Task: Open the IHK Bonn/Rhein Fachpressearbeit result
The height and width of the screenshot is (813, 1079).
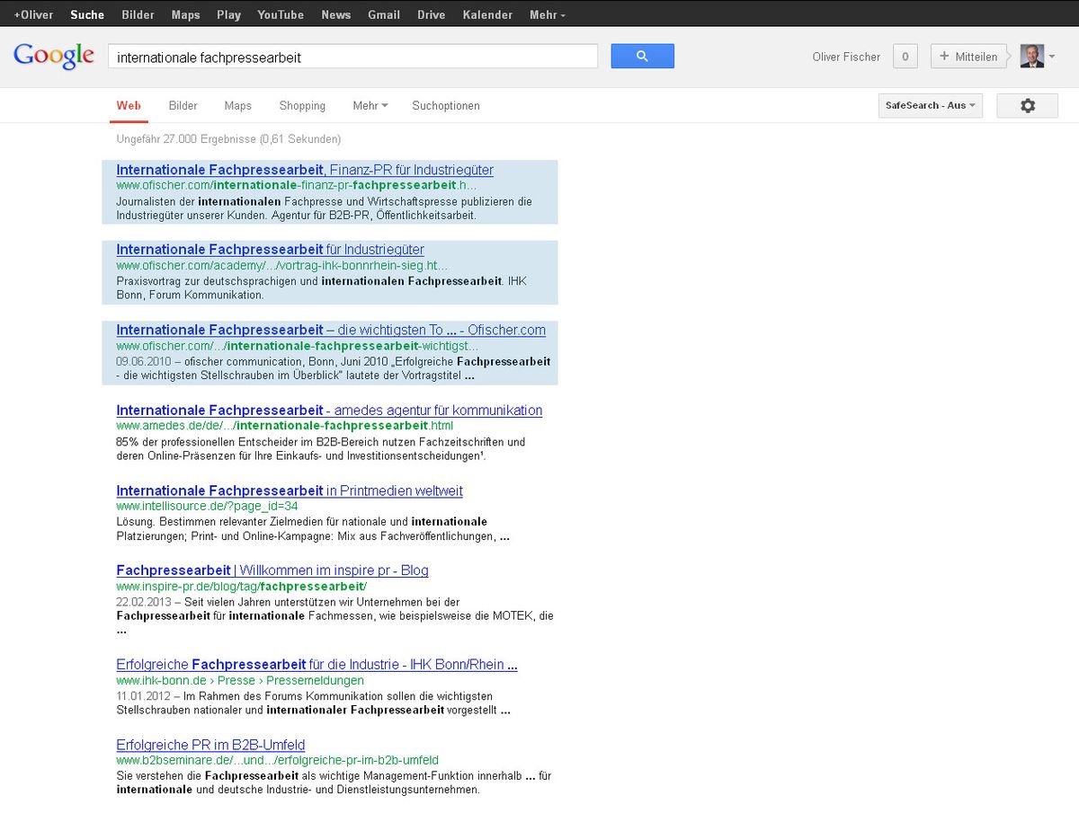Action: coord(317,665)
